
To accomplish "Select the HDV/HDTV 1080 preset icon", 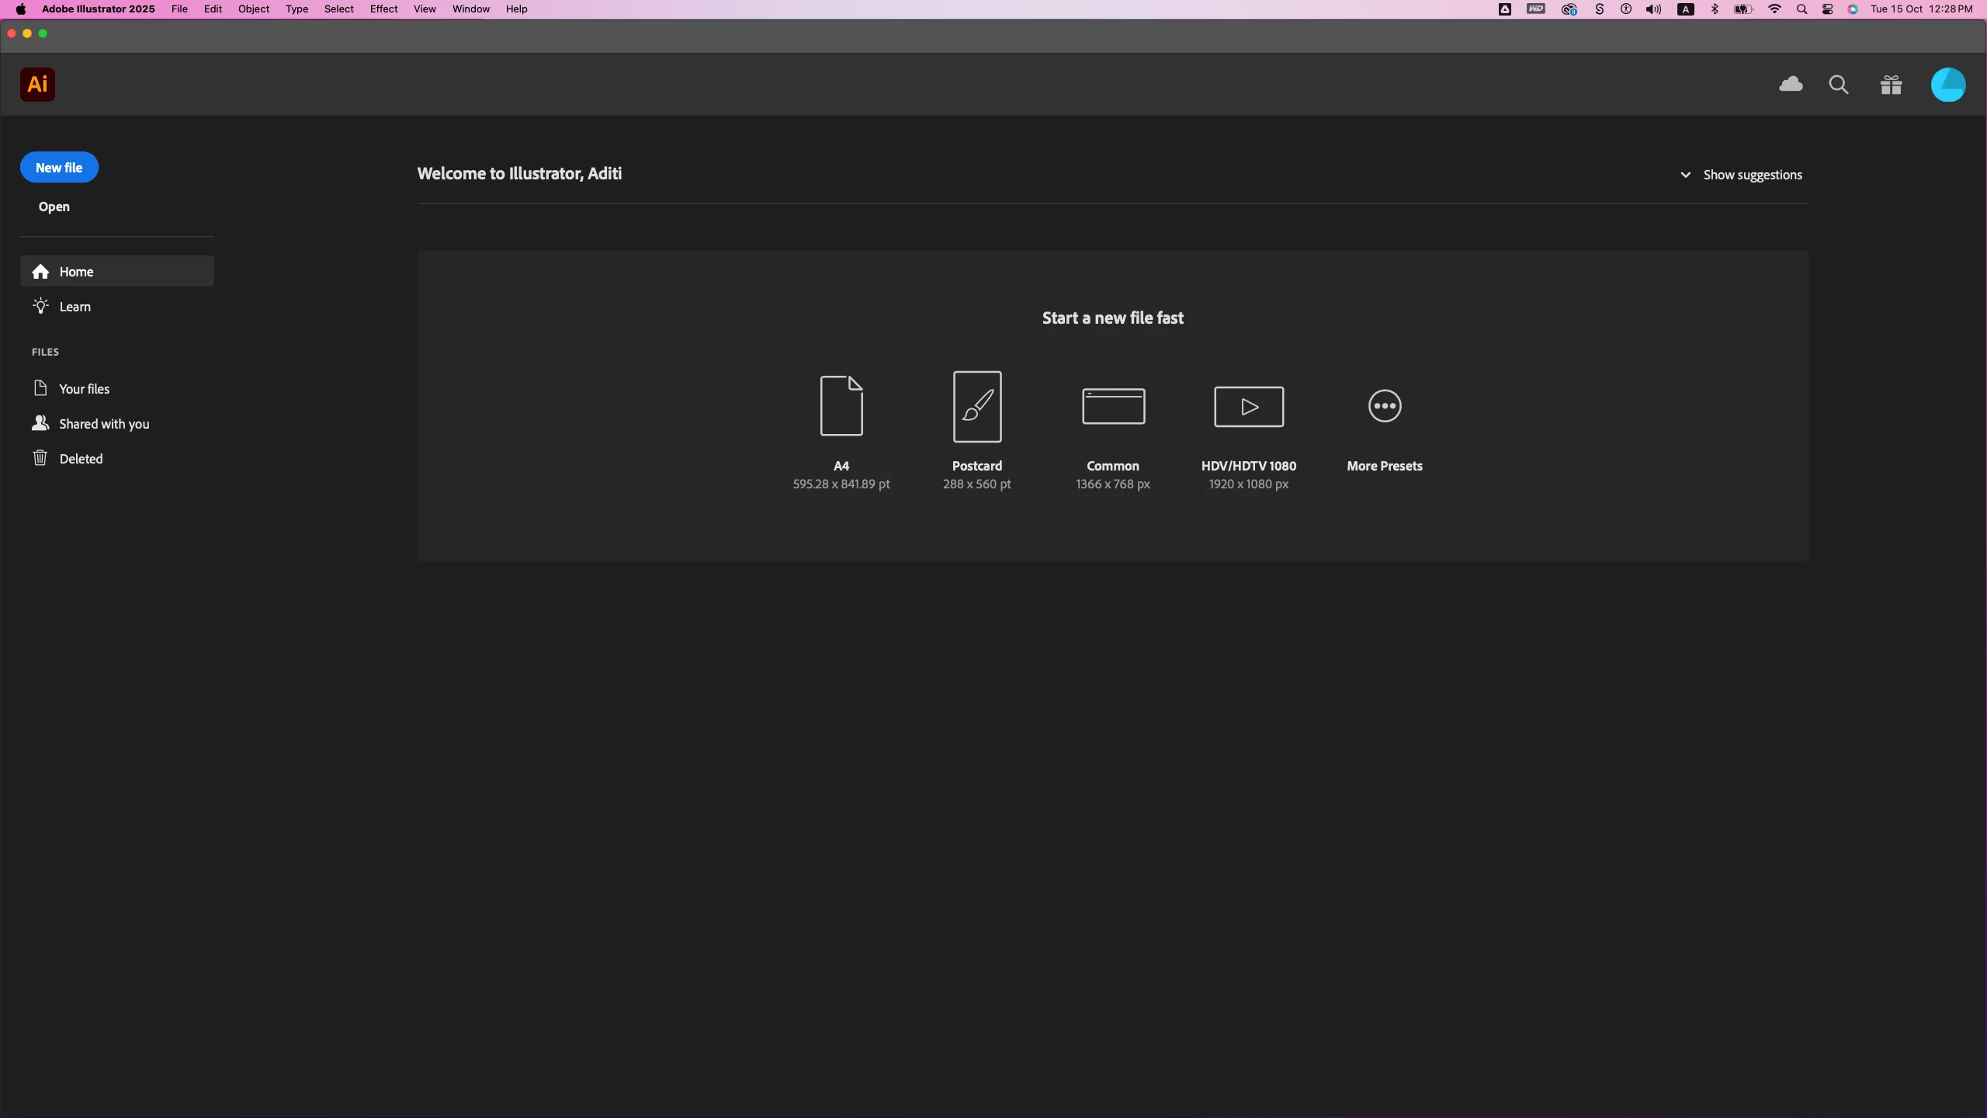I will click(x=1249, y=406).
